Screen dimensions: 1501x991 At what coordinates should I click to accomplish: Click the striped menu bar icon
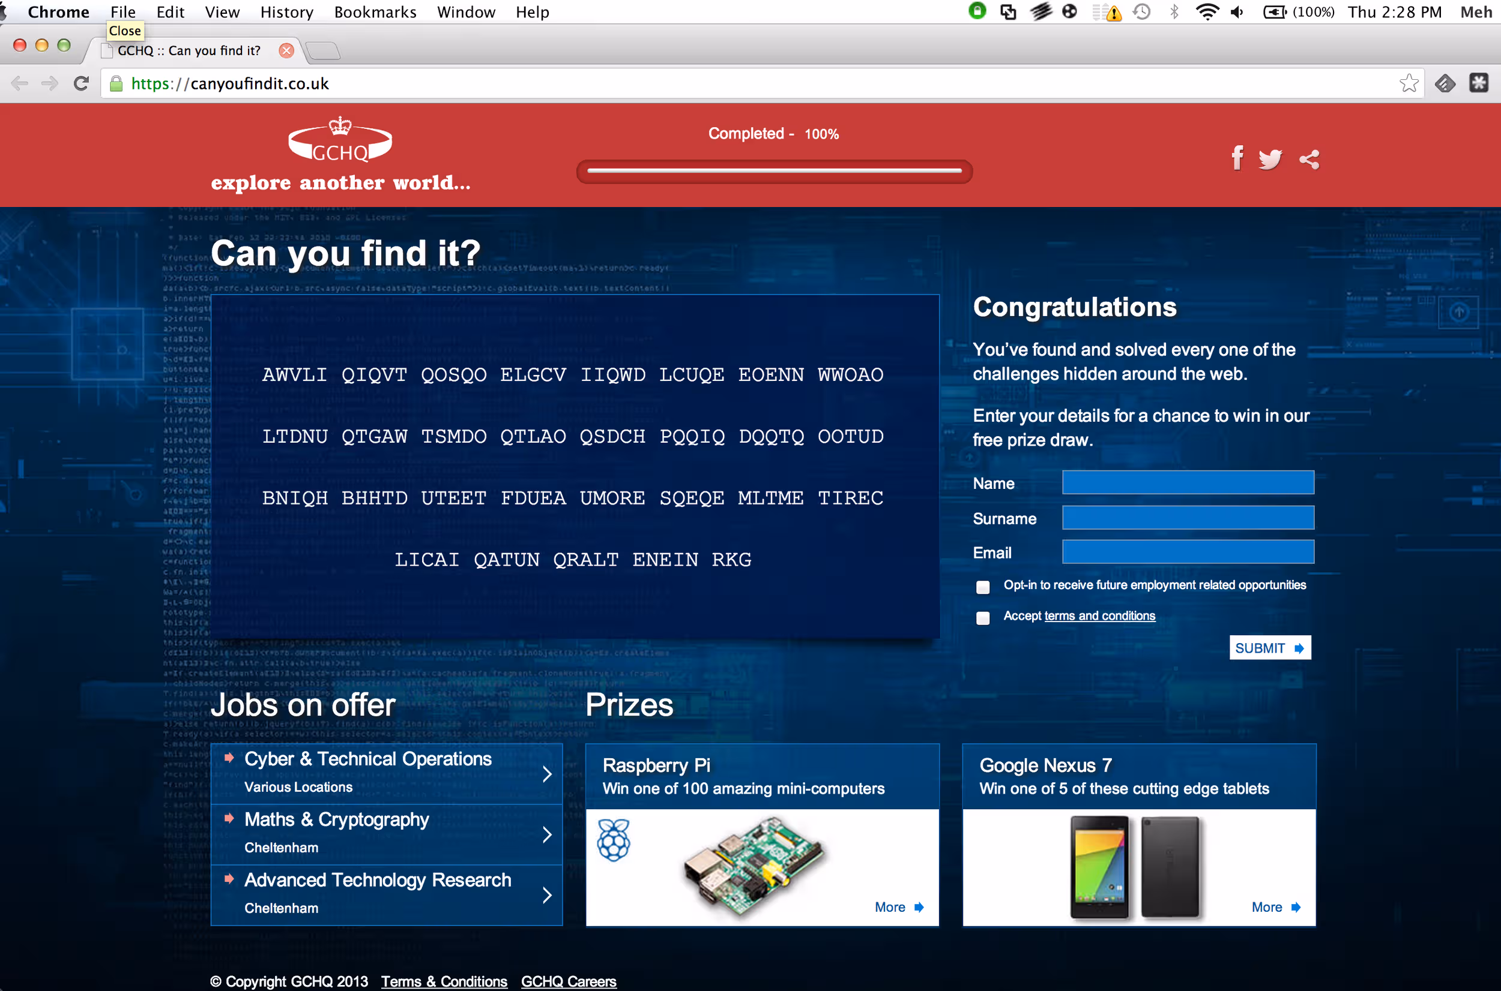(x=1040, y=11)
